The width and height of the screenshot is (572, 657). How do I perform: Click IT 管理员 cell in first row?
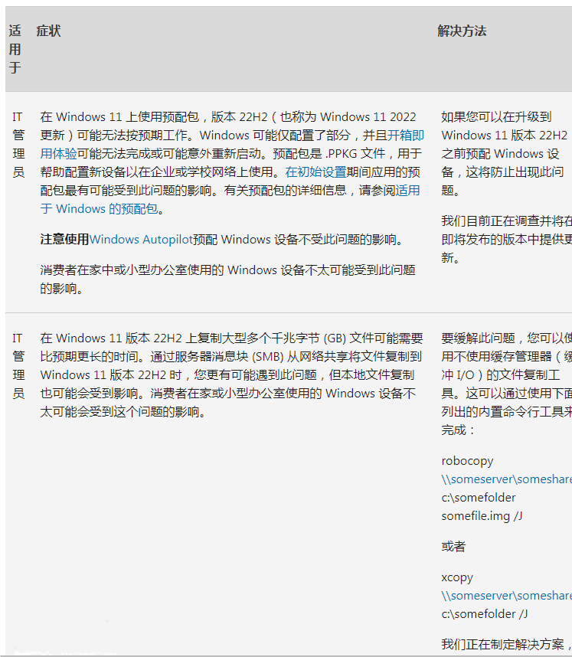pyautogui.click(x=18, y=145)
